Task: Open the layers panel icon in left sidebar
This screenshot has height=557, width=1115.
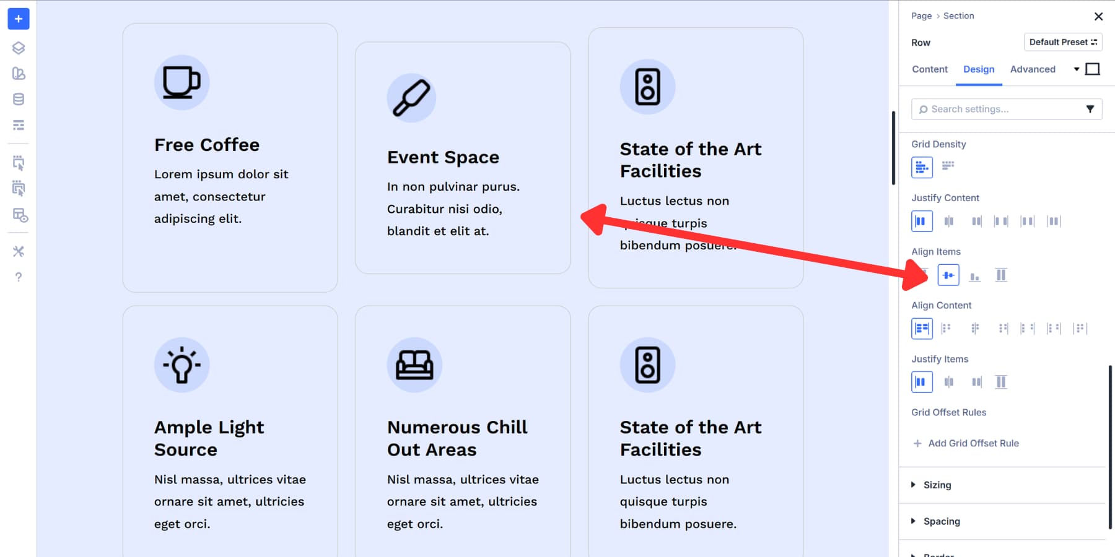Action: coord(18,47)
